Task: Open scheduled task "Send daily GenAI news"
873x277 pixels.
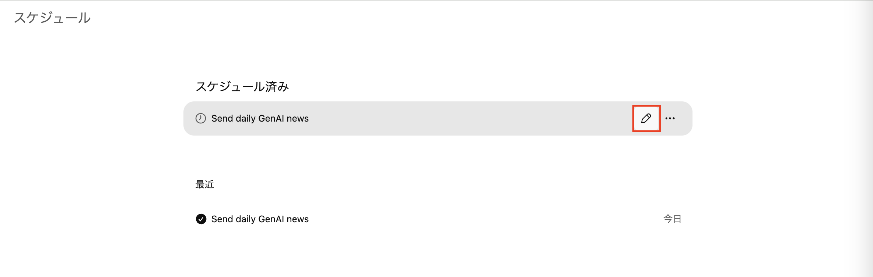Action: coord(260,118)
